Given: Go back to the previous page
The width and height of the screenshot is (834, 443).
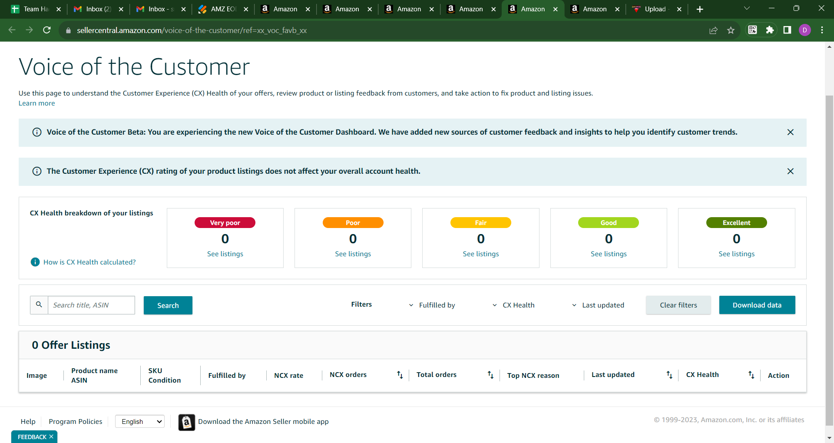Looking at the screenshot, I should click(x=12, y=30).
